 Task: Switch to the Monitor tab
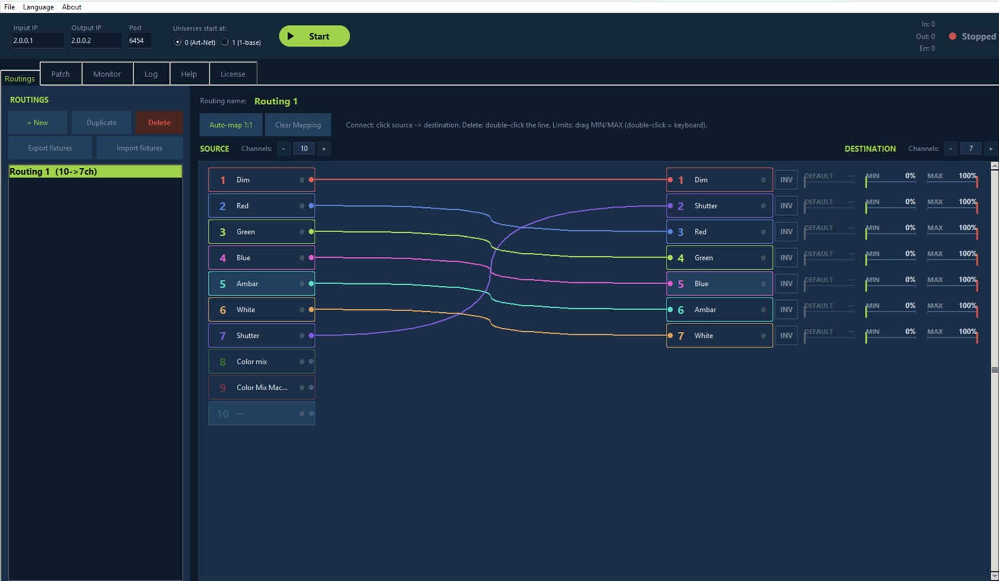coord(107,74)
